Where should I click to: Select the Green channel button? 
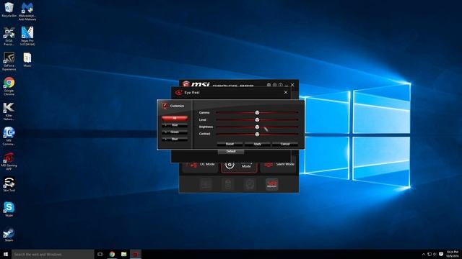pos(175,132)
